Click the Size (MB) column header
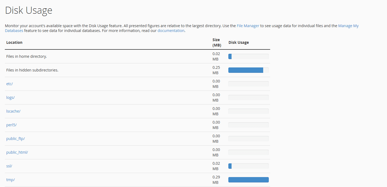 point(217,42)
